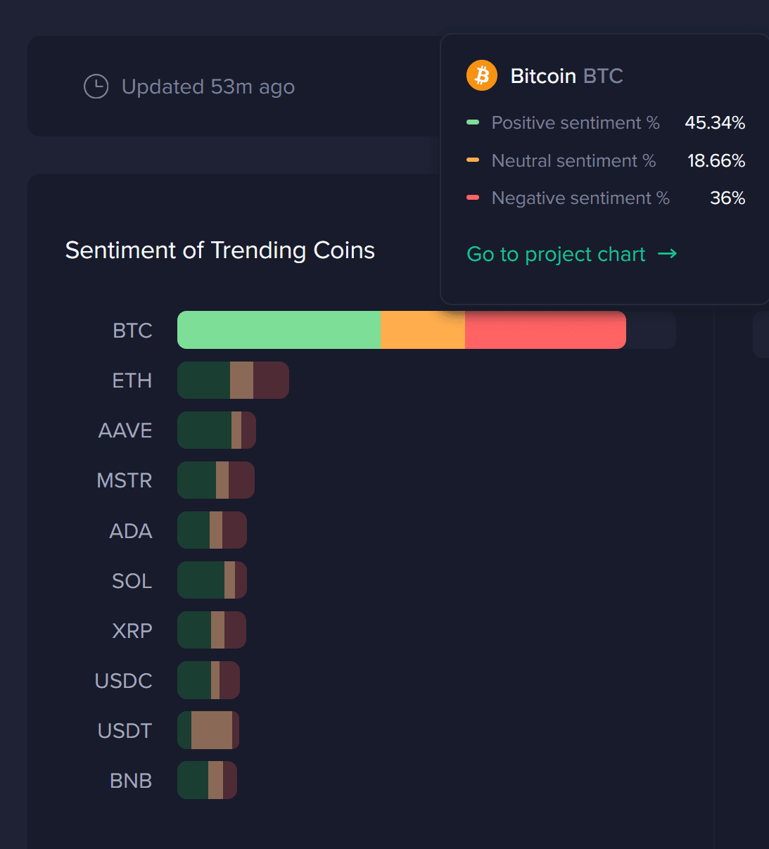
Task: Click the orange neutral segment of BTC bar
Action: (x=422, y=330)
